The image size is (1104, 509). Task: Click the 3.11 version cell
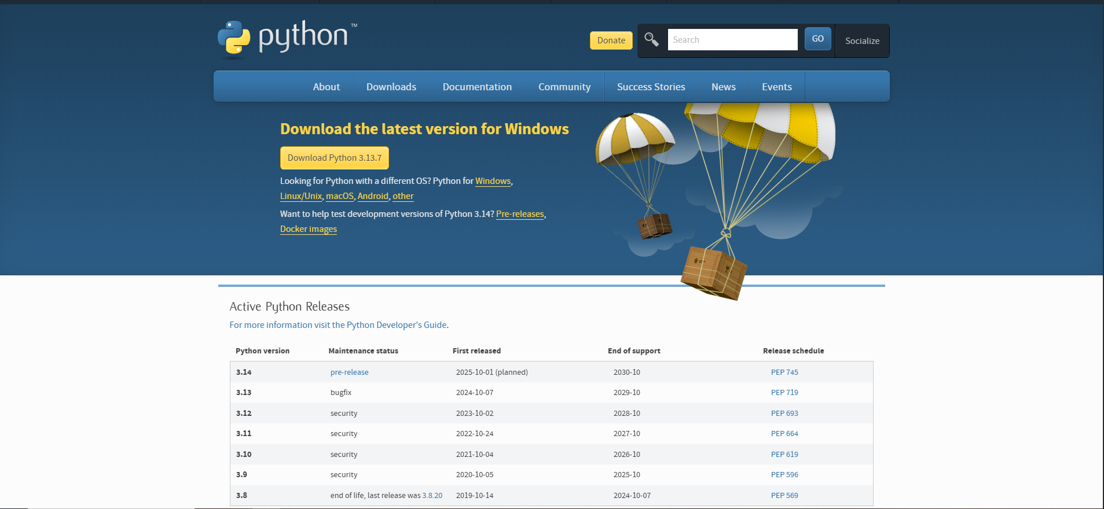point(244,434)
